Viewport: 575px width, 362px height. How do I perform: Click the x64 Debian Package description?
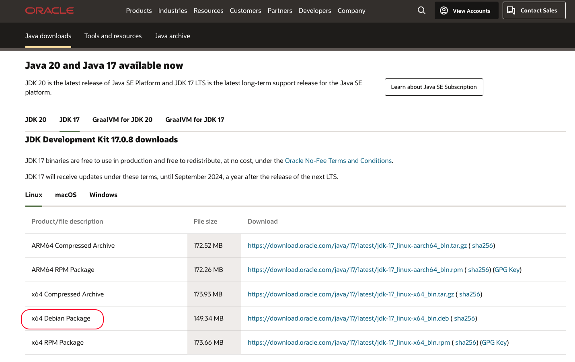61,318
